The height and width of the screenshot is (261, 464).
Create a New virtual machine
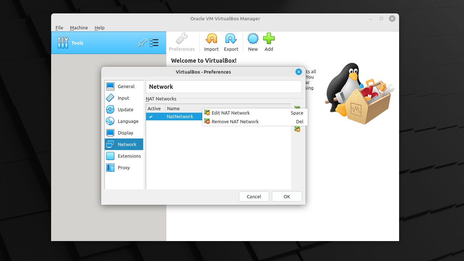click(253, 42)
